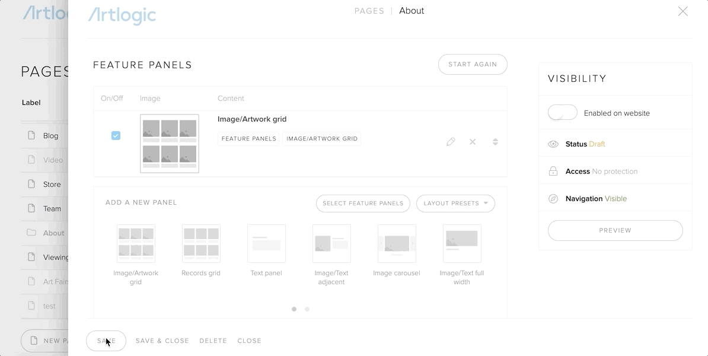The height and width of the screenshot is (356, 708).
Task: Open the Team page in background list
Action: (x=52, y=209)
